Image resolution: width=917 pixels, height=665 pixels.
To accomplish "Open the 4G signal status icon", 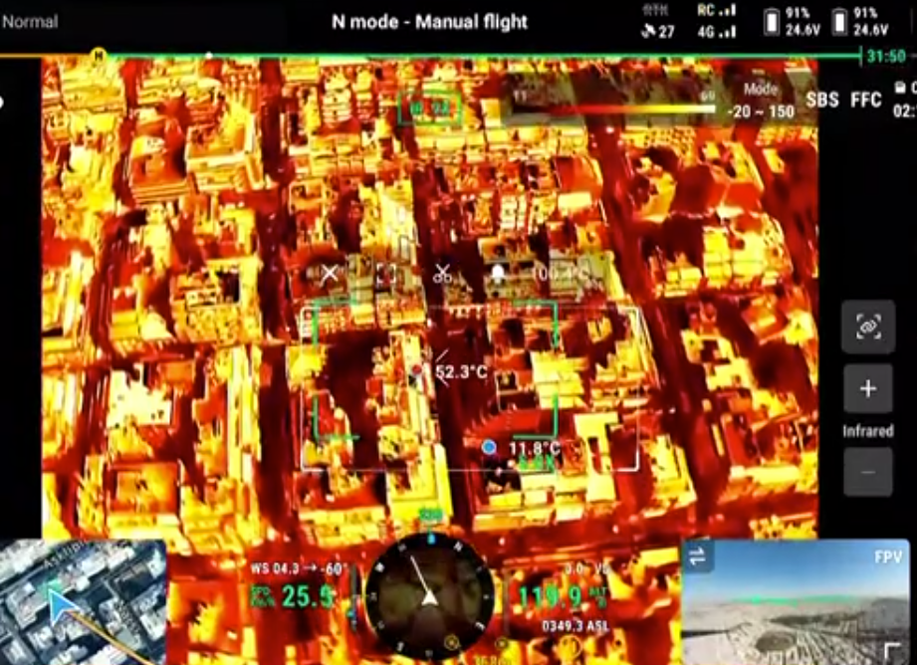I will point(716,32).
